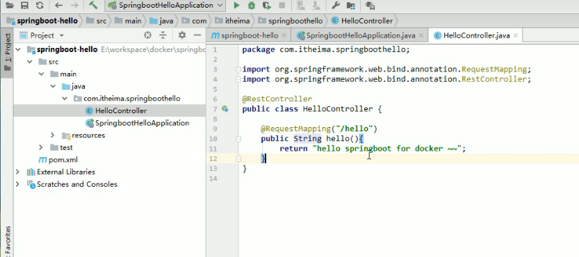Switch to SpringbootHelloApplication.java tab

359,35
